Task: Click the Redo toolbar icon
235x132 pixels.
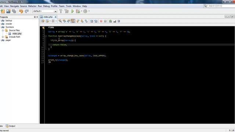Action: point(27,11)
